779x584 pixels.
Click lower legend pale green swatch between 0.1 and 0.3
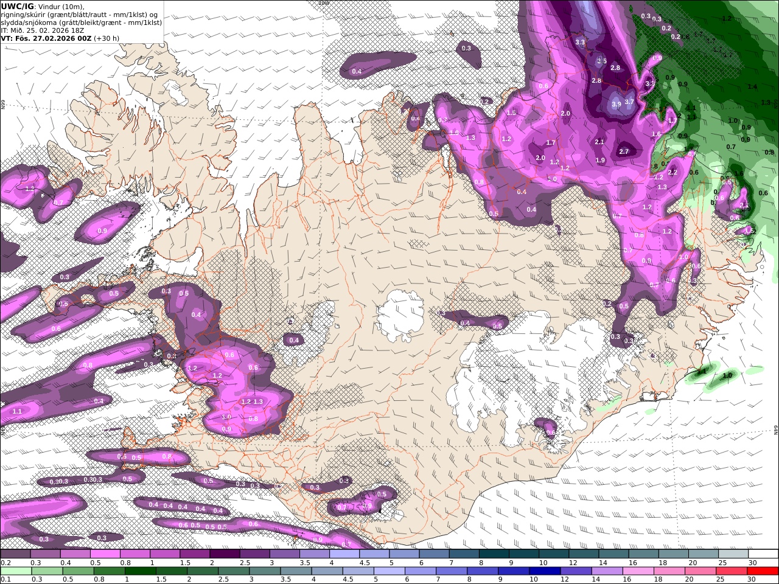tap(15, 571)
